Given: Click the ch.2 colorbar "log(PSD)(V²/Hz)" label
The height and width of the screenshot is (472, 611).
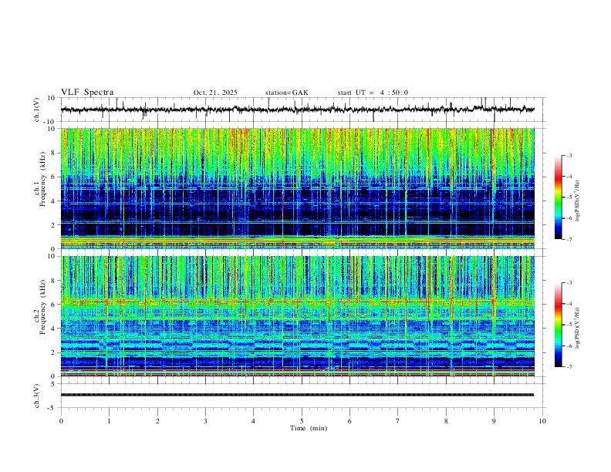Looking at the screenshot, I should click(577, 328).
